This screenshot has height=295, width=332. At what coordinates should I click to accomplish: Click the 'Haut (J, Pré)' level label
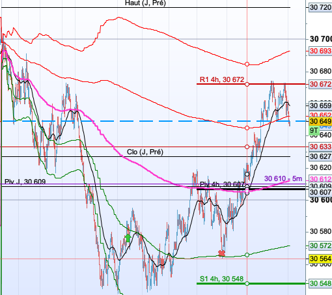[x=145, y=3]
